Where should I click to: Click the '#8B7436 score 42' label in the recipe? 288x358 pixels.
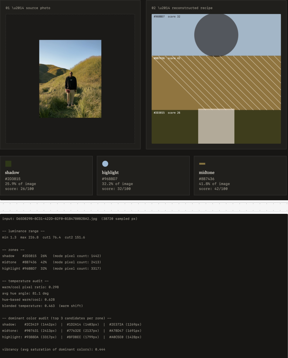[x=167, y=58]
